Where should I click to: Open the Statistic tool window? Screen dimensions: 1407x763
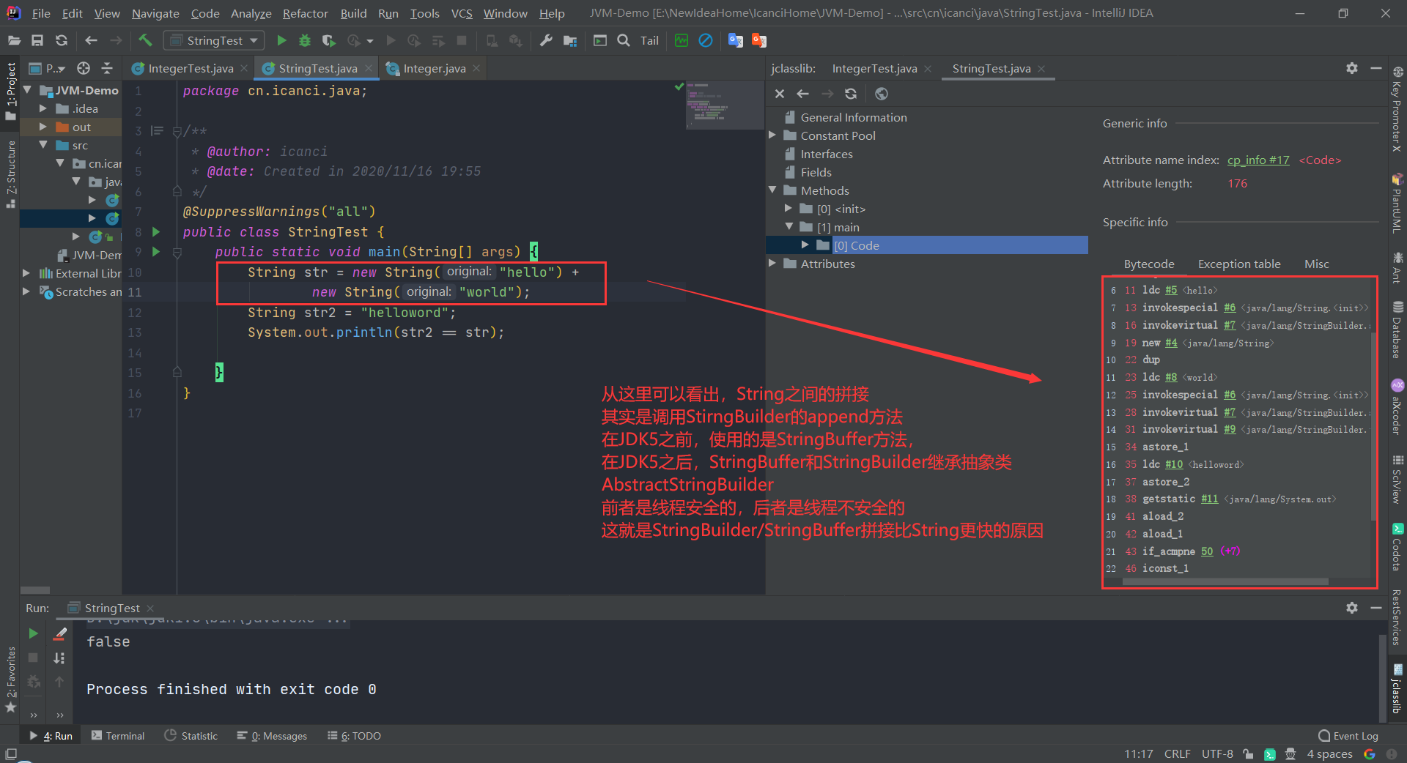(191, 736)
